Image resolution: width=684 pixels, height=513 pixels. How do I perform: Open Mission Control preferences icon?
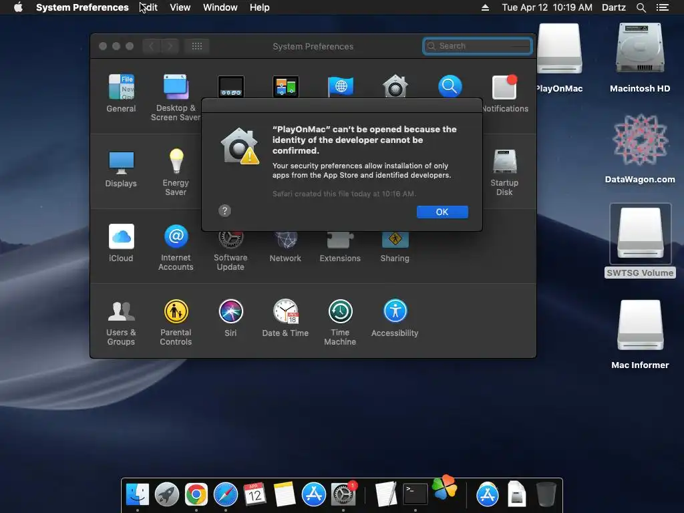tap(286, 86)
